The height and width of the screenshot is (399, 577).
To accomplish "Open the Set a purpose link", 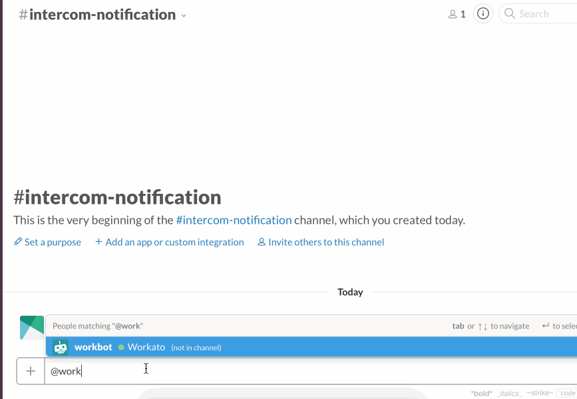I will [x=53, y=242].
